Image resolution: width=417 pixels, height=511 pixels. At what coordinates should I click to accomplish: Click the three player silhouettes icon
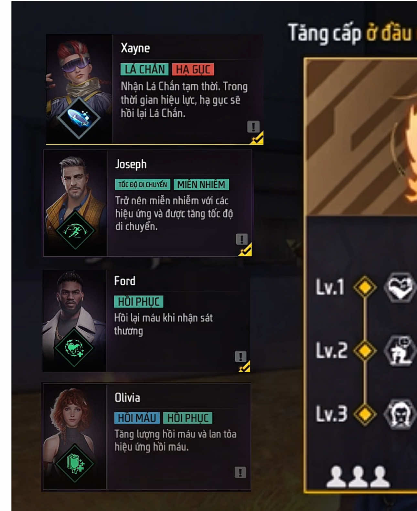[358, 476]
